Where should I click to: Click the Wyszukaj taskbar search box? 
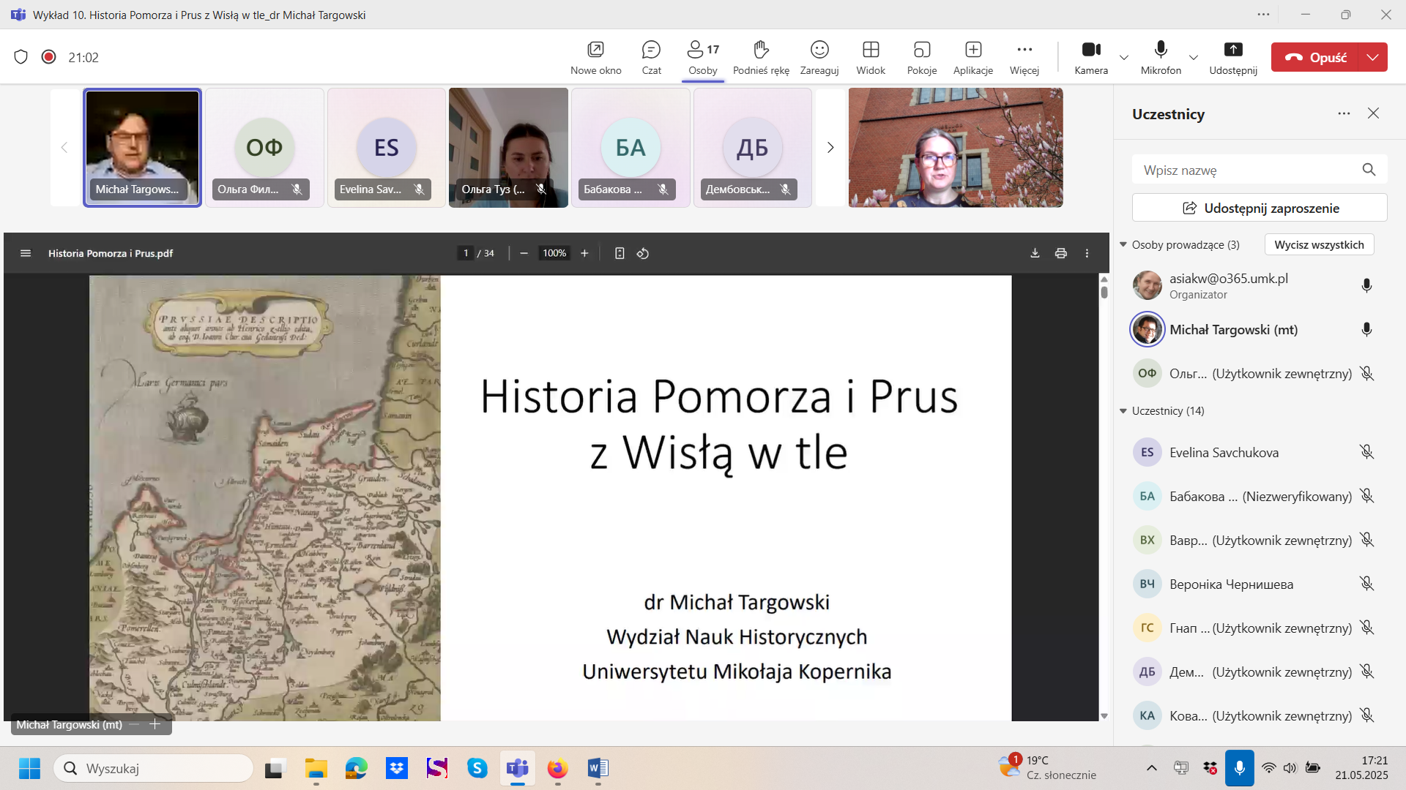click(x=154, y=768)
